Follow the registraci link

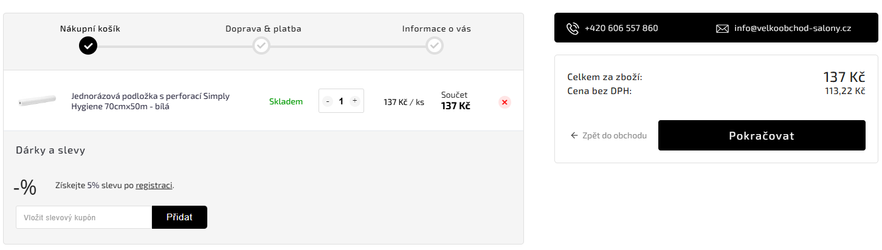click(x=154, y=185)
